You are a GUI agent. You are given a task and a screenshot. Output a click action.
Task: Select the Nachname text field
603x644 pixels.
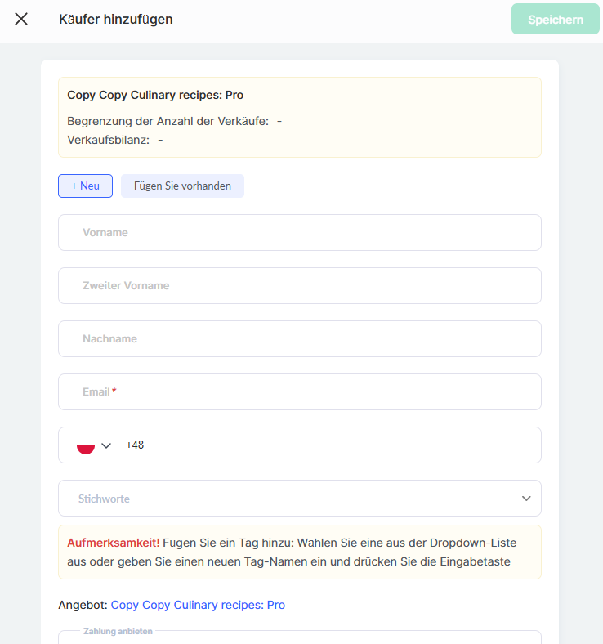pyautogui.click(x=299, y=339)
